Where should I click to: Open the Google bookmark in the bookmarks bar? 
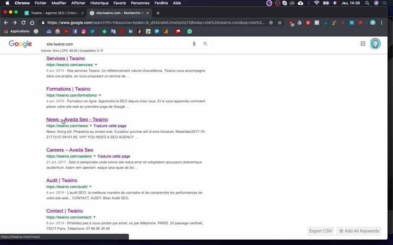[x=36, y=31]
